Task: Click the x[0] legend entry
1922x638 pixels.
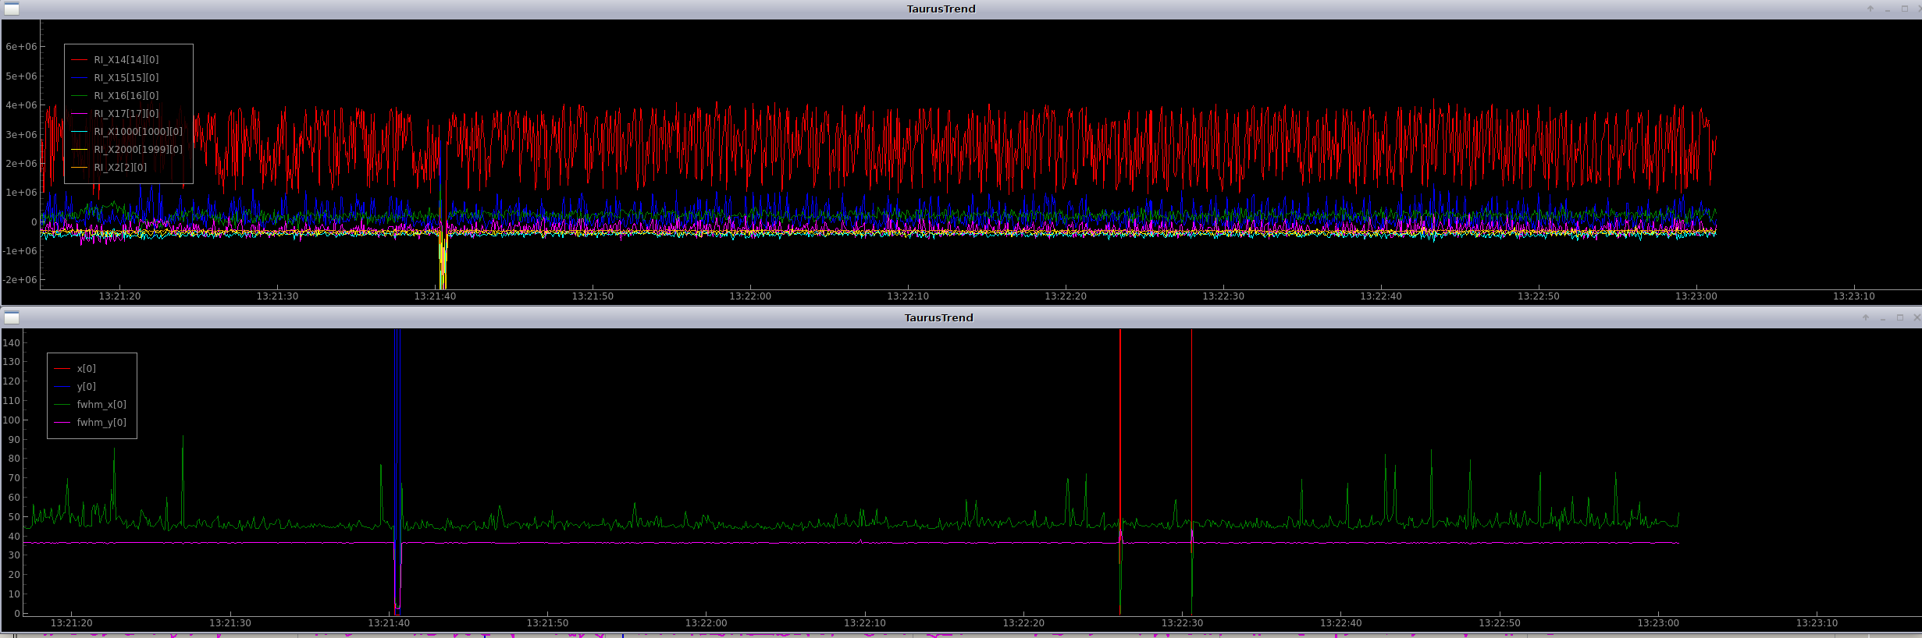Action: [x=86, y=368]
